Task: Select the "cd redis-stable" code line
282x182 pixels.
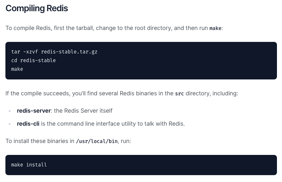Action: [x=33, y=60]
